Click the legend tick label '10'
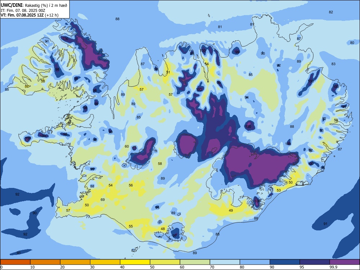This screenshot has height=270, width=360. 32,267
